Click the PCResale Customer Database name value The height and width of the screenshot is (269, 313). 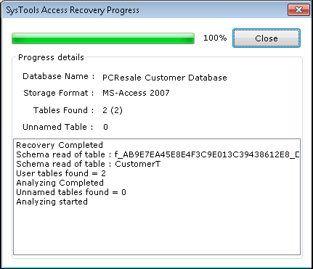tap(165, 78)
